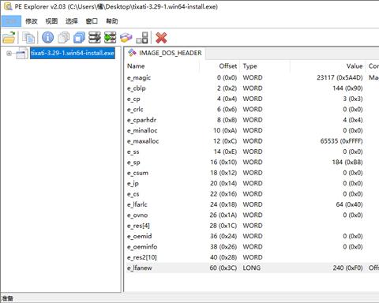Click the colored blocks toolbar icon
Screen dimensions: 379x303
[126, 38]
